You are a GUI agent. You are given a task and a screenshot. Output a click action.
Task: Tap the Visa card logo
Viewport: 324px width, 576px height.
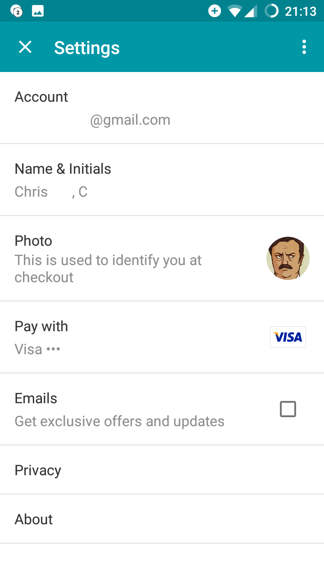tap(288, 337)
